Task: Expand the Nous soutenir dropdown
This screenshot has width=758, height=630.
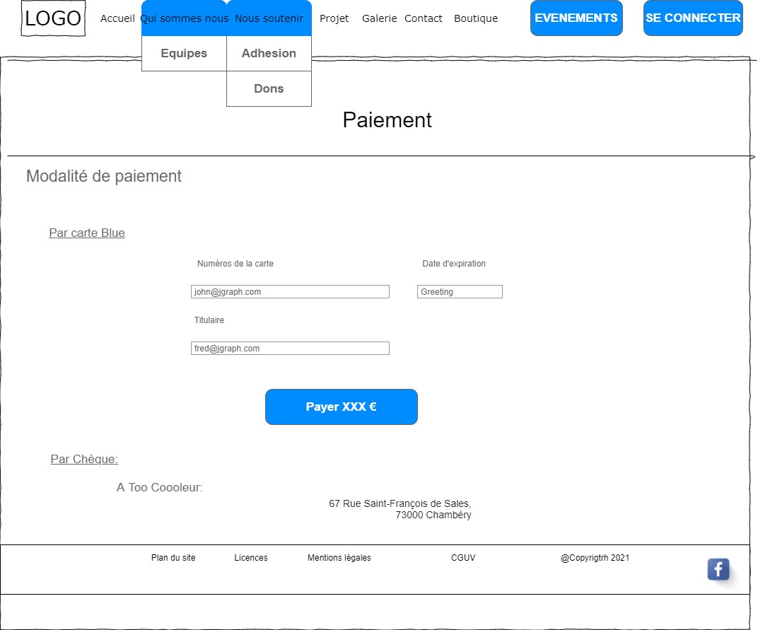Action: tap(269, 18)
